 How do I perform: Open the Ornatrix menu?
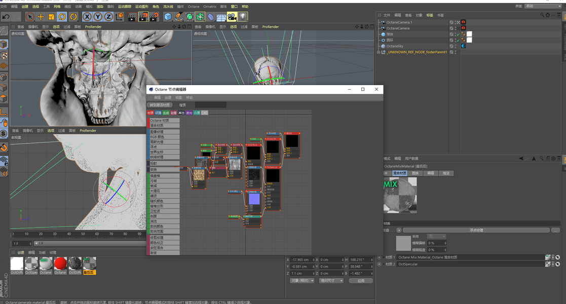[x=210, y=7]
